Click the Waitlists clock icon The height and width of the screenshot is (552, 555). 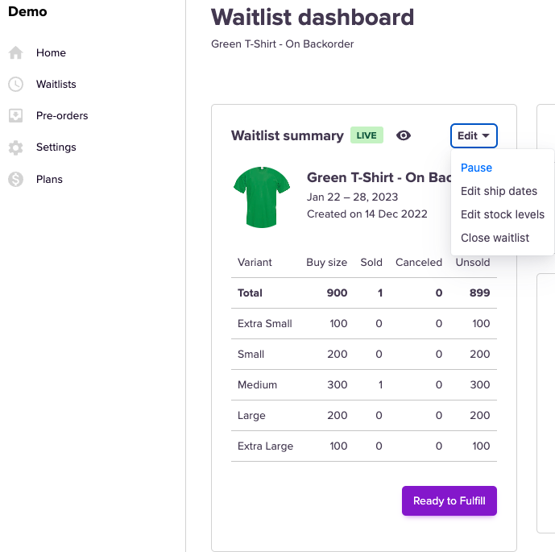15,85
